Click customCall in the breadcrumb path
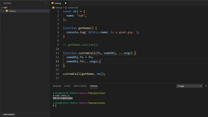208x117 pixels. [x=73, y=8]
